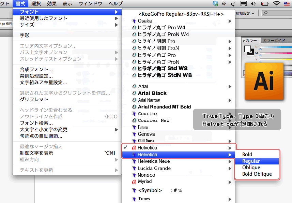Select Arial Narrow font entry
This screenshot has height=203, width=292.
tap(179, 100)
